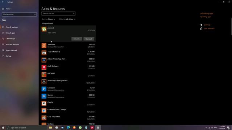This screenshot has width=232, height=130.
Task: Click the 7-Zip app icon
Action: (44, 53)
